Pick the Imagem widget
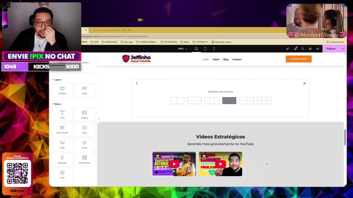Screen dimensions: 353x198 click(84, 114)
